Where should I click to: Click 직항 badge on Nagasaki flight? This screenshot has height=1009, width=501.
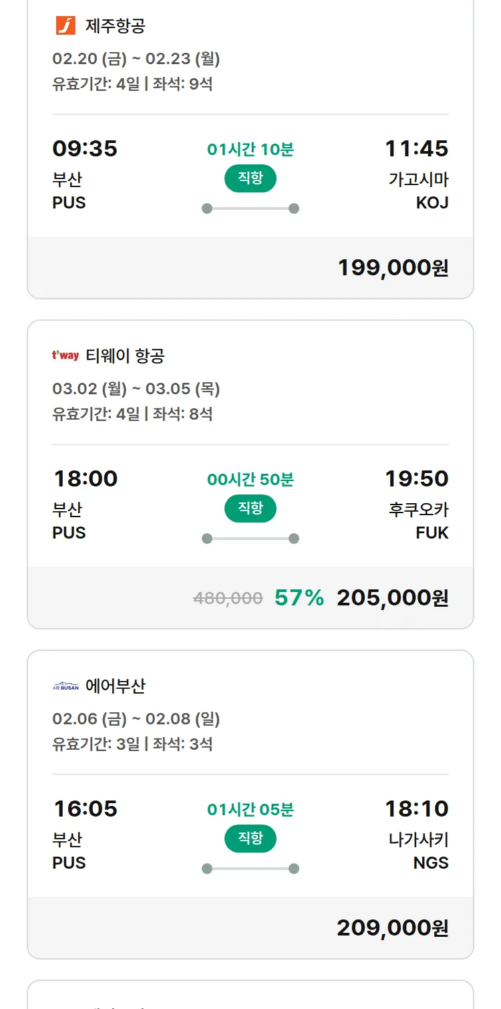tap(251, 839)
